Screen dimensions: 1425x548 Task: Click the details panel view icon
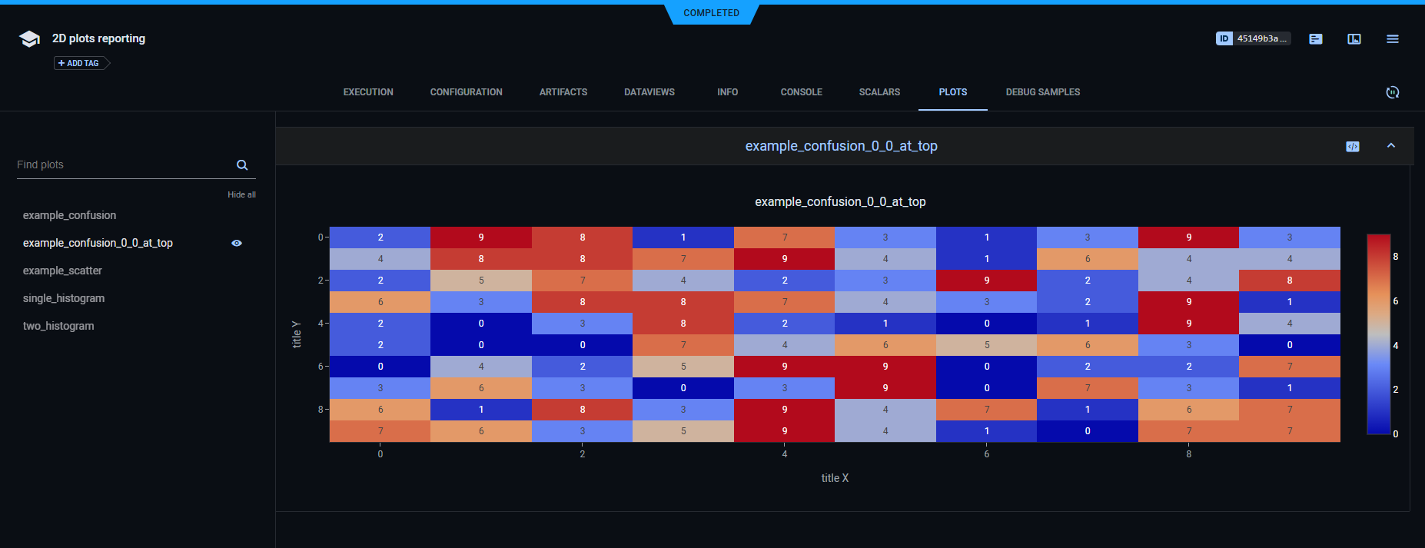coord(1354,39)
